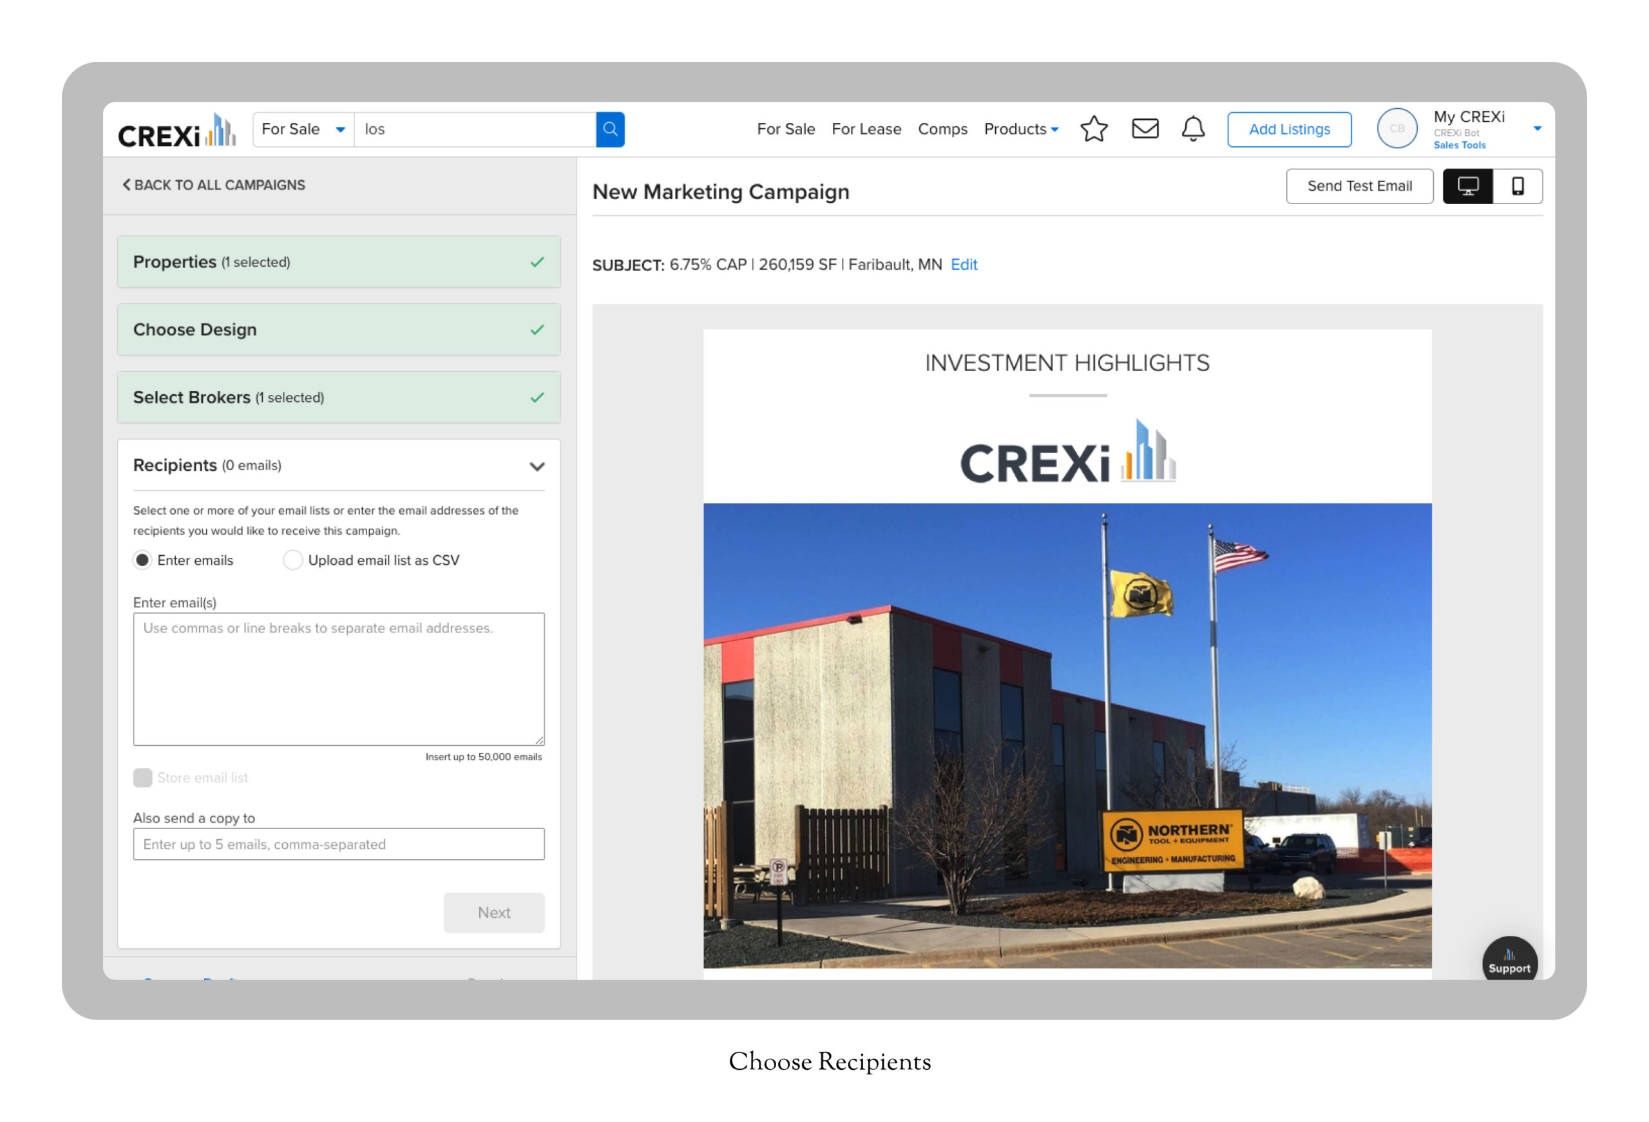Select the Enter emails radio button

[x=142, y=560]
